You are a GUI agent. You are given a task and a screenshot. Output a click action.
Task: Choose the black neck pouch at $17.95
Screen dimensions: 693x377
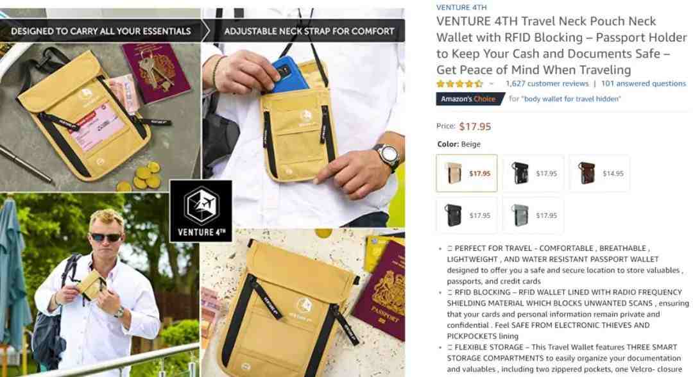click(x=533, y=173)
